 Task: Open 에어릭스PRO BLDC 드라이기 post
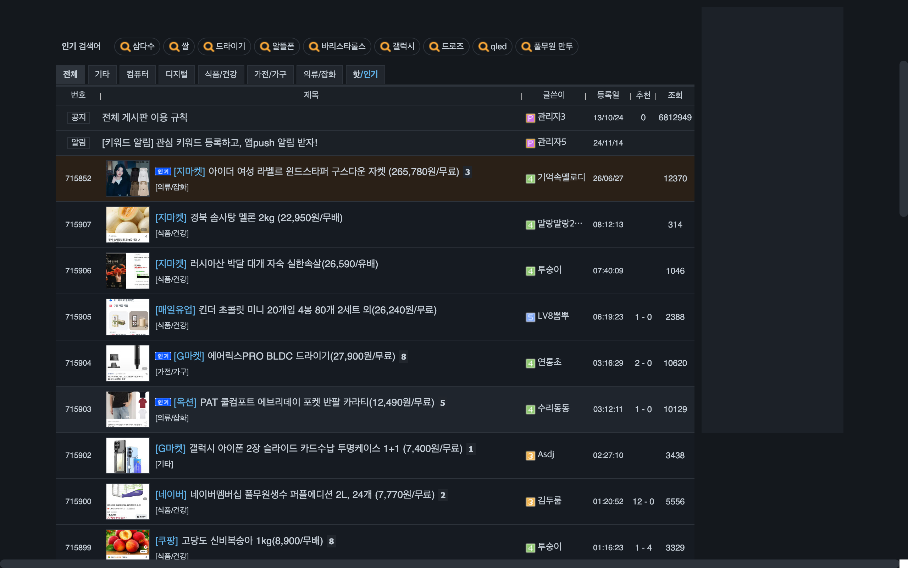pos(301,356)
